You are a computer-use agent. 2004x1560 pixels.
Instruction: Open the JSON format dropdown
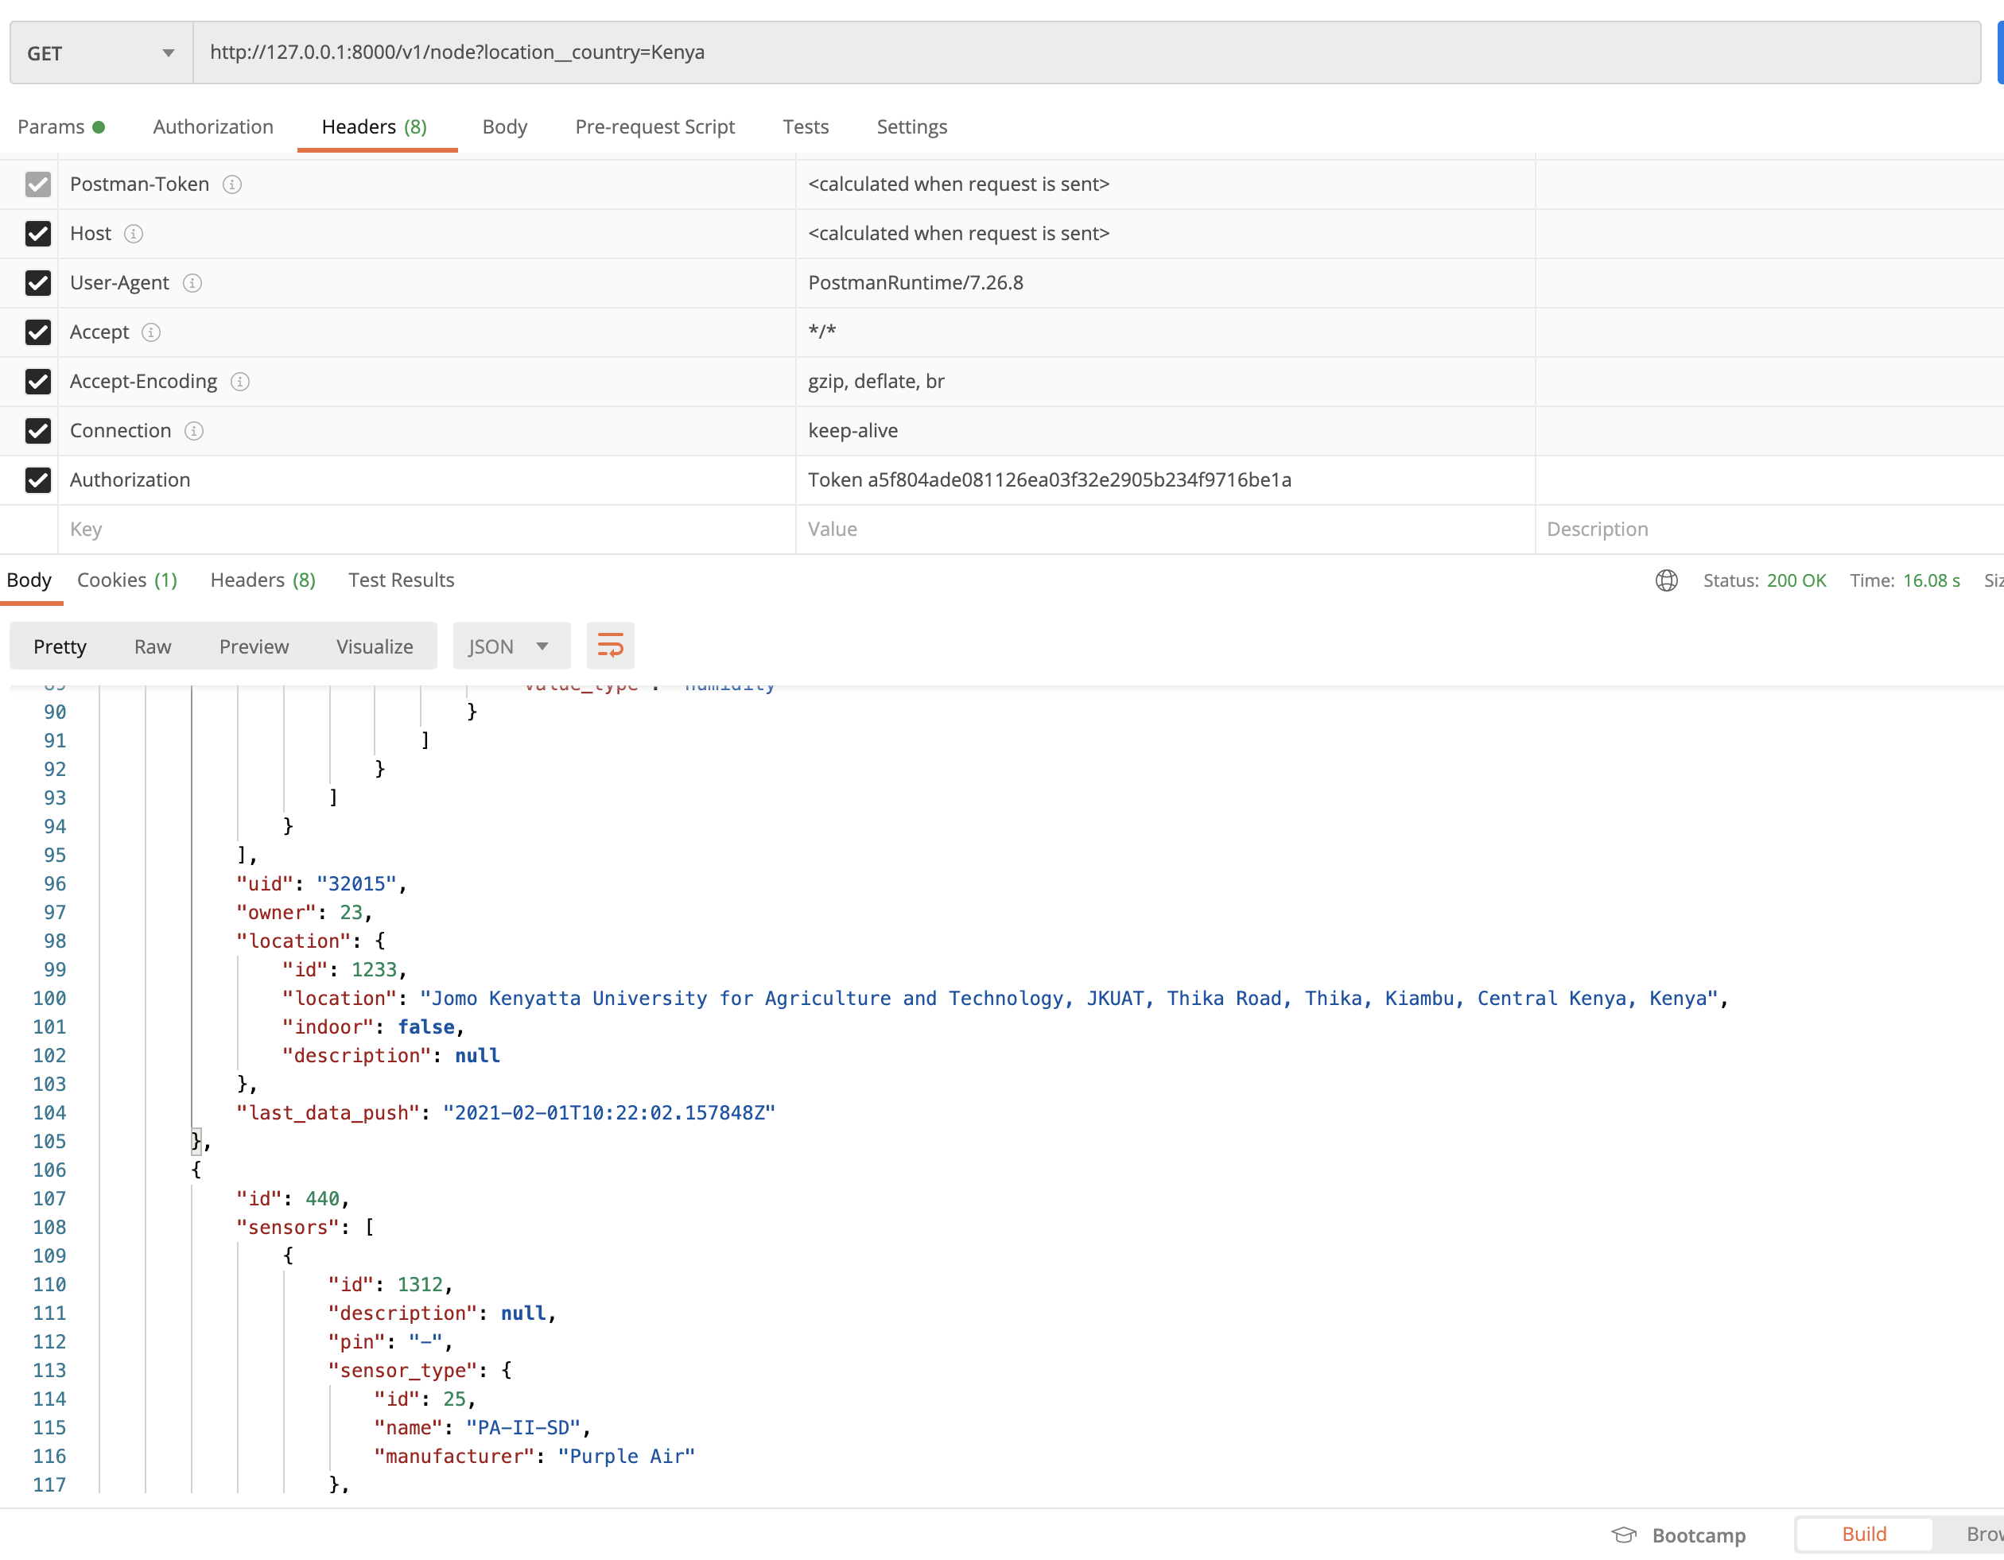coord(511,647)
